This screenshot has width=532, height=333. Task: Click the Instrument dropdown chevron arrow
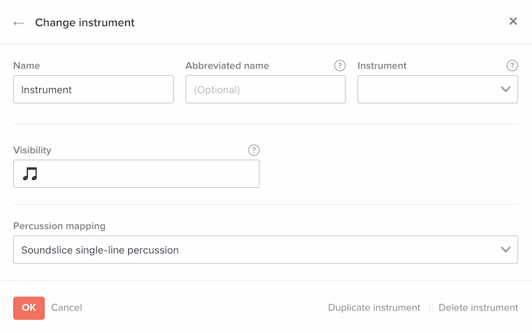click(x=506, y=90)
